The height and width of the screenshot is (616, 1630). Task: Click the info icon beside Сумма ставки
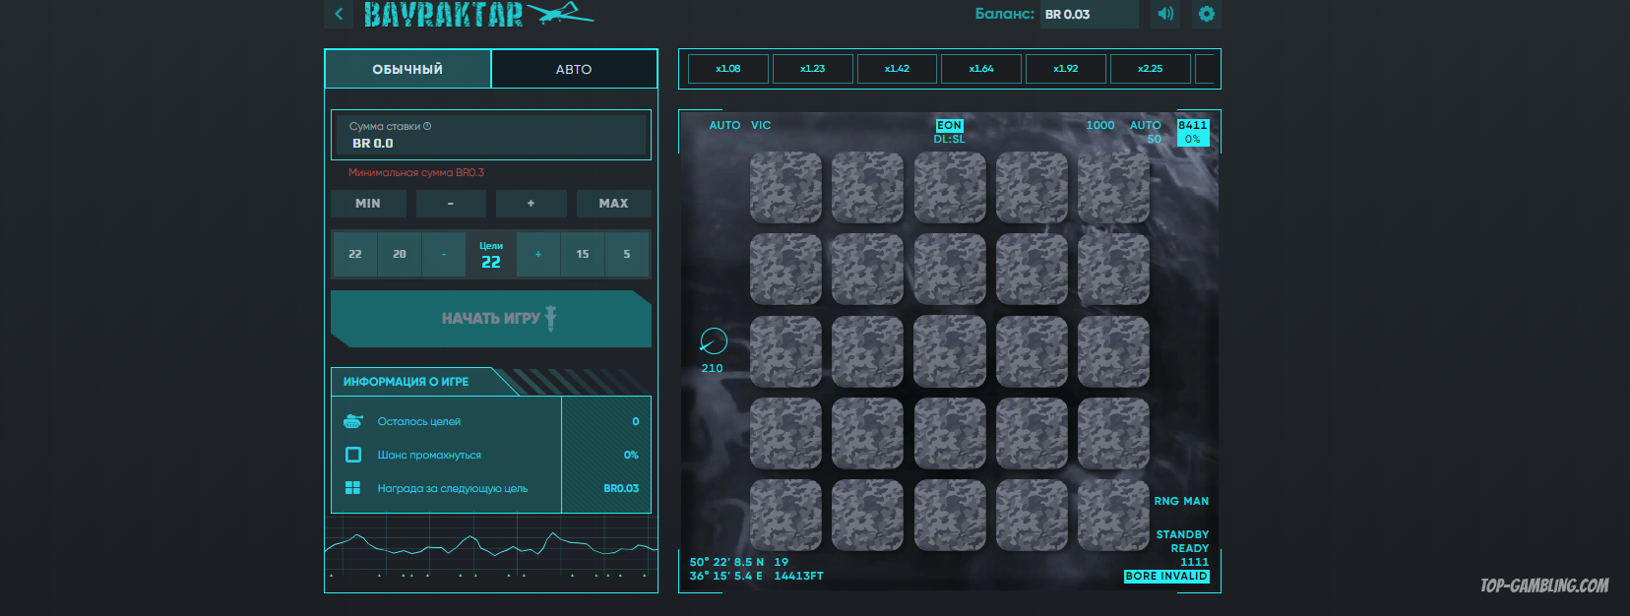[427, 126]
